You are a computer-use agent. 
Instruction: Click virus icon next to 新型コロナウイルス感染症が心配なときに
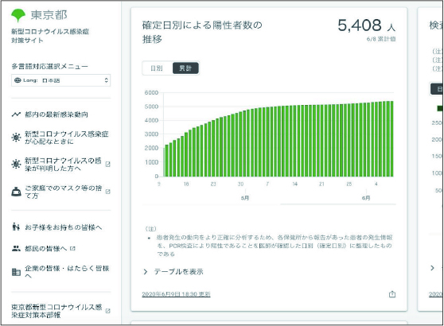coord(16,138)
